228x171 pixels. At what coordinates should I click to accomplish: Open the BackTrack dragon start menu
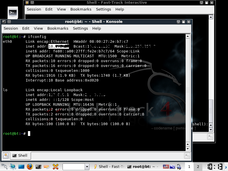tap(4, 167)
